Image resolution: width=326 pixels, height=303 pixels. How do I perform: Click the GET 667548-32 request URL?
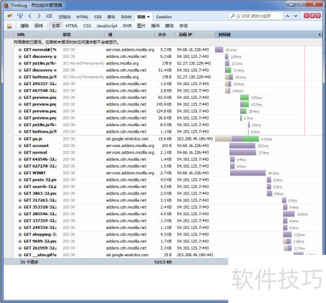[x=40, y=91]
